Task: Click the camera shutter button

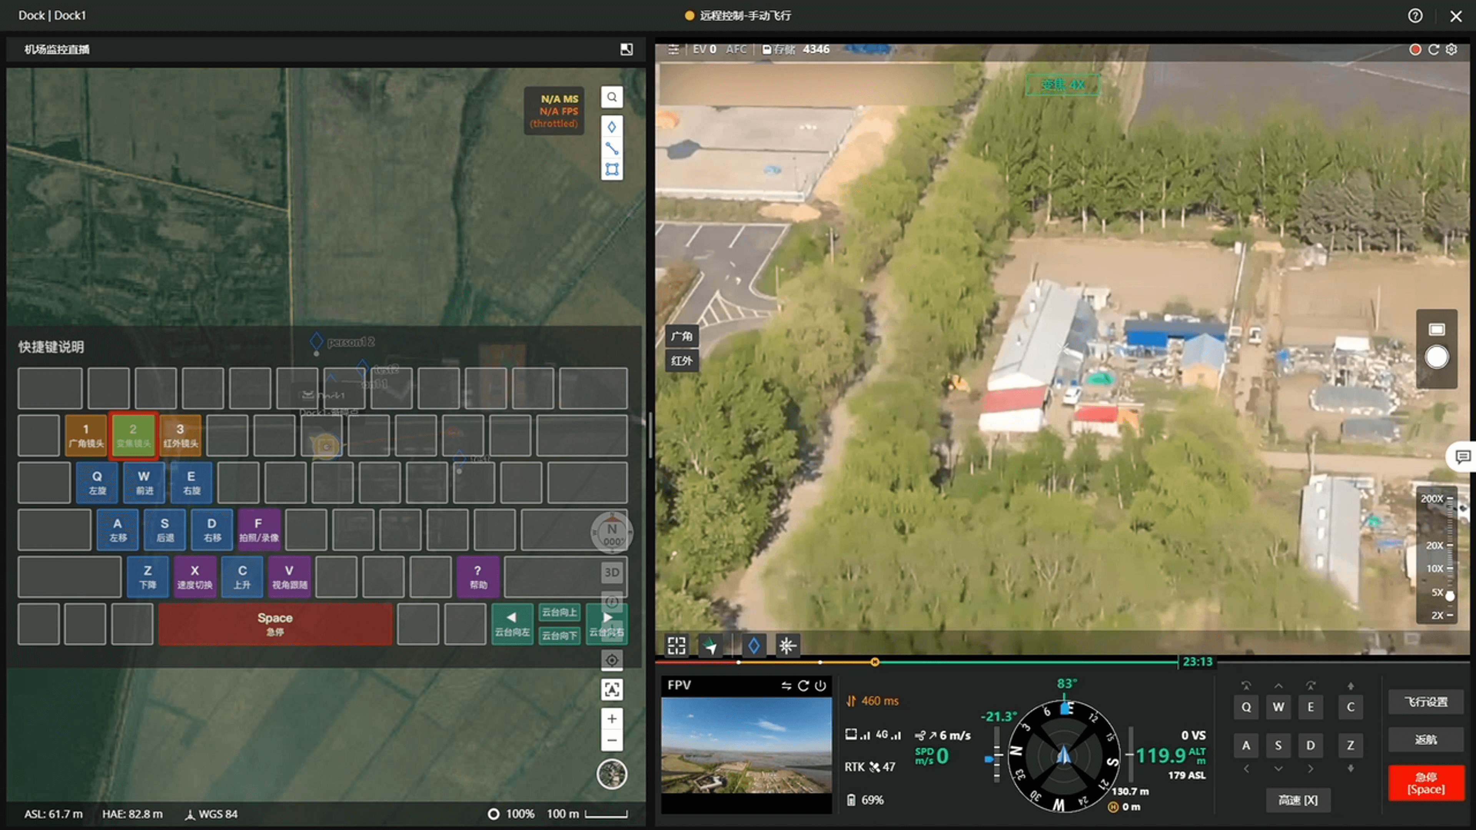Action: 1436,357
